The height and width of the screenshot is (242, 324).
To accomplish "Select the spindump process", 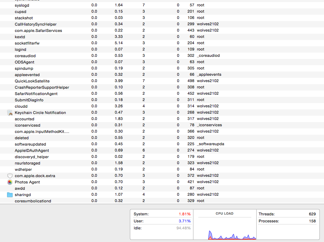I will [162, 68].
